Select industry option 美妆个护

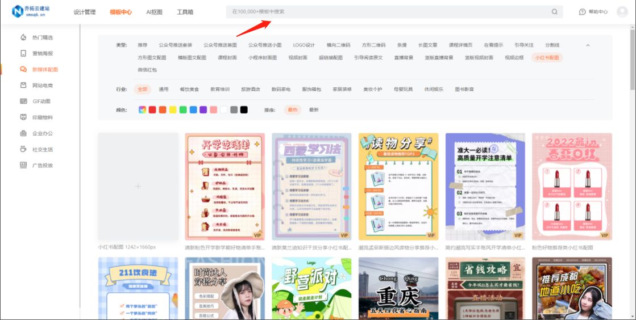pyautogui.click(x=373, y=89)
